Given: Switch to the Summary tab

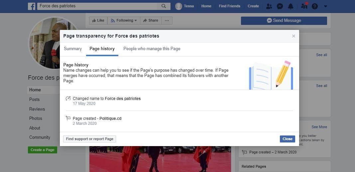Looking at the screenshot, I should coord(73,48).
